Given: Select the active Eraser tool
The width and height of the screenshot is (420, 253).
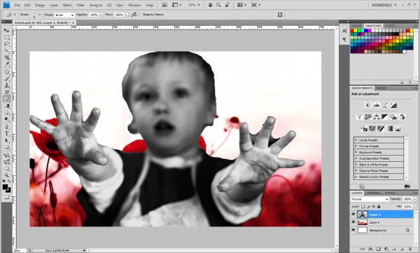Looking at the screenshot, I should 6,99.
